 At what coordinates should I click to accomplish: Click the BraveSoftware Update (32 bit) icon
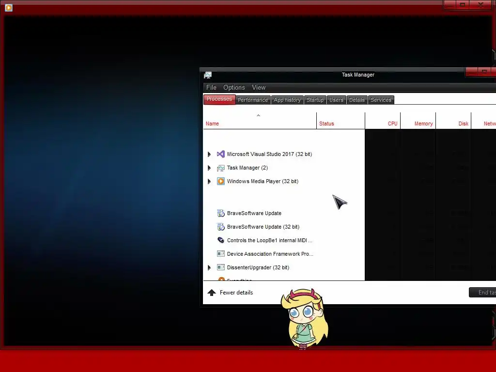pos(221,227)
